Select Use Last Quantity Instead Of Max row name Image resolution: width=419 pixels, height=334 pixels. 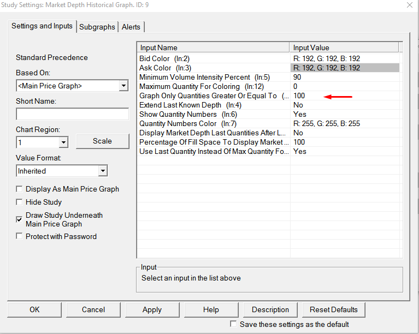214,151
